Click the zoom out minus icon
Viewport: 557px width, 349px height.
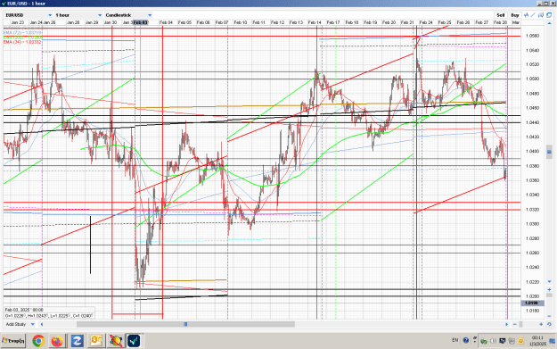pyautogui.click(x=515, y=324)
